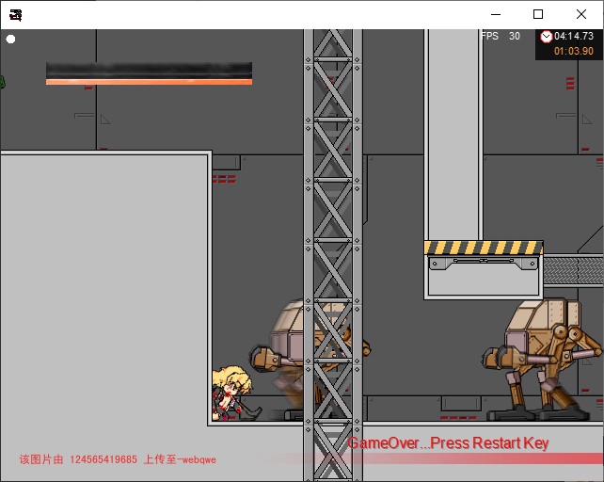The image size is (604, 482).
Task: Click the game window title bar icon
Action: [x=15, y=15]
